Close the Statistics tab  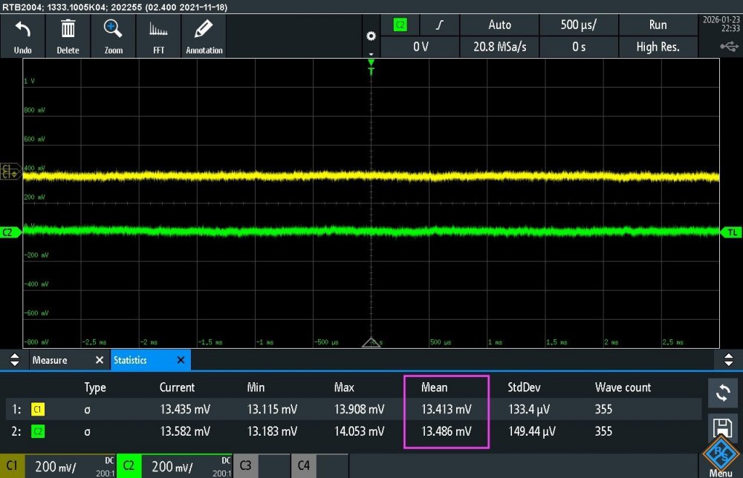click(181, 360)
